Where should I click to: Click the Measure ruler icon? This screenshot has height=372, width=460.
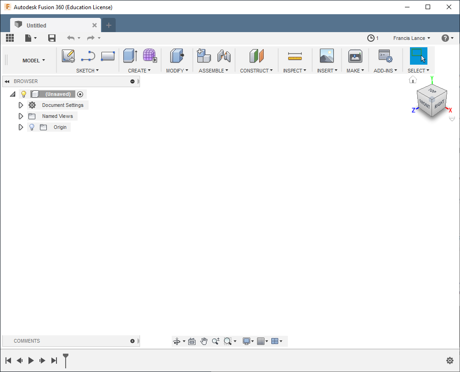pyautogui.click(x=295, y=56)
